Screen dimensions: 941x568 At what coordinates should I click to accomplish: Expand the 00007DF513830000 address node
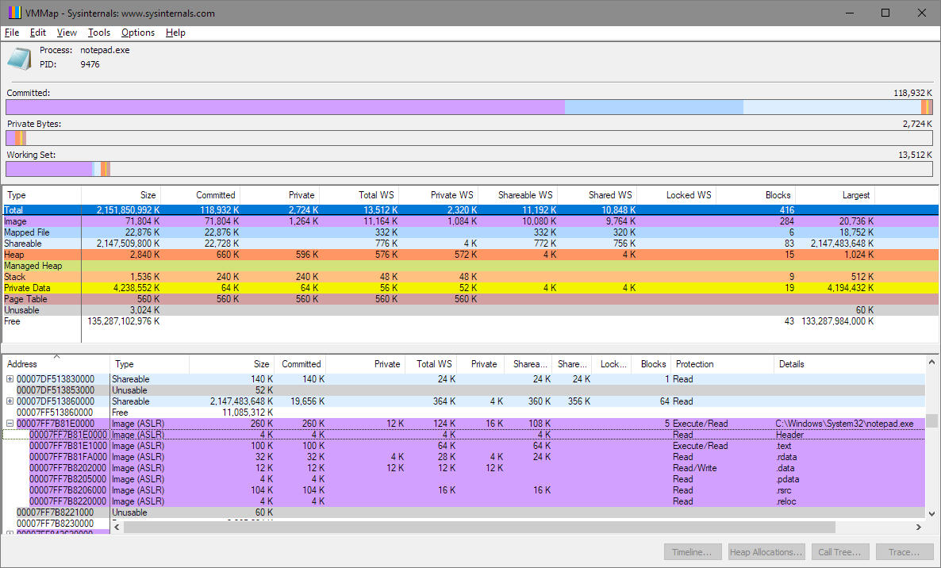[10, 379]
